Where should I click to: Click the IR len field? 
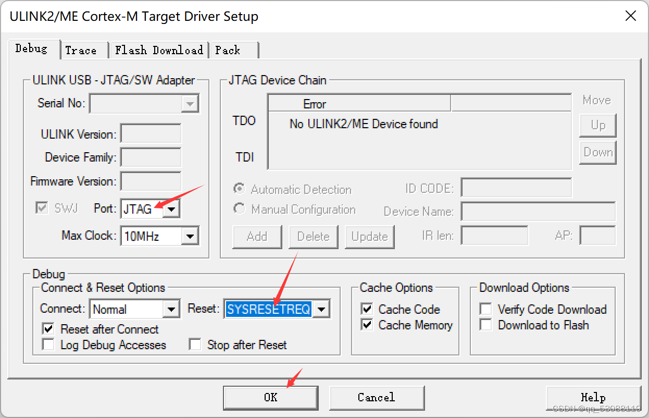click(x=495, y=236)
